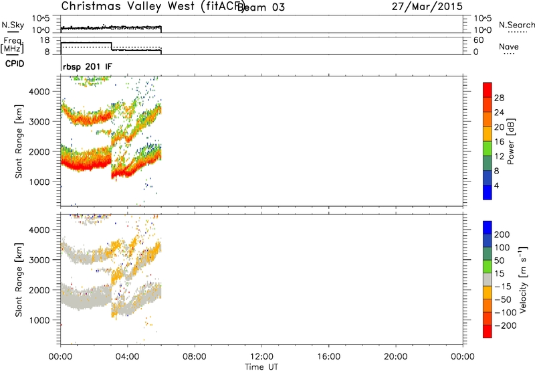Click the frequency step-down in Freq panel
The height and width of the screenshot is (371, 535).
[112, 46]
